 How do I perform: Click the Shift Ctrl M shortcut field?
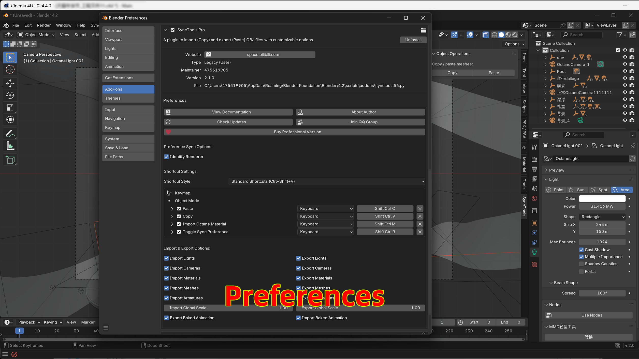click(385, 224)
